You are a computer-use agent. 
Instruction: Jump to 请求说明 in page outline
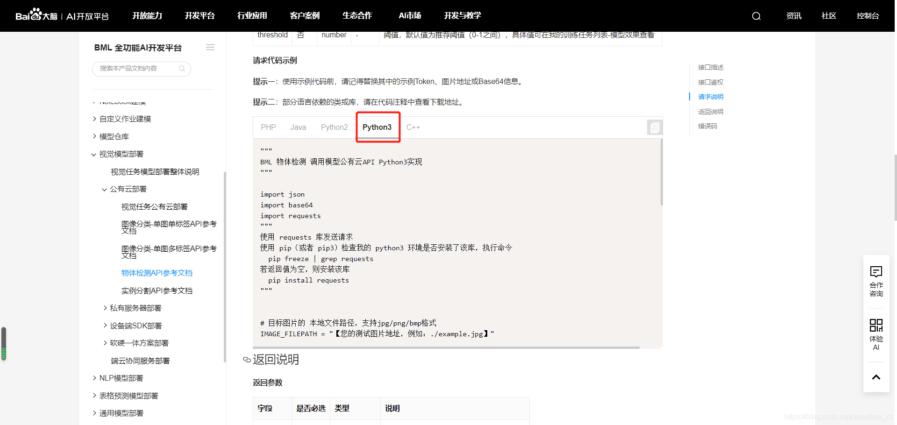click(x=711, y=97)
